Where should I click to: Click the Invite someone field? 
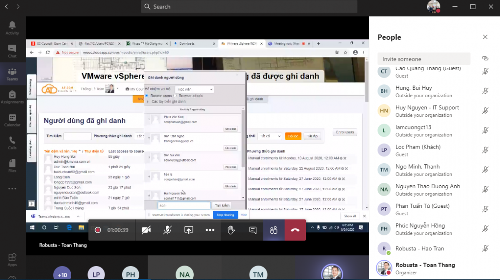pyautogui.click(x=424, y=59)
